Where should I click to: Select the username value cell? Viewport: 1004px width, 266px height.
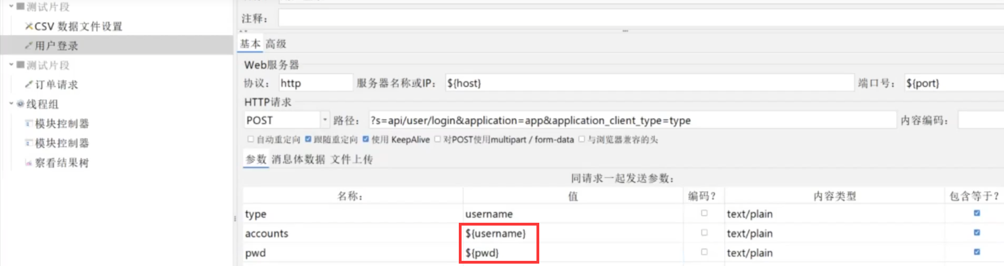click(x=573, y=214)
